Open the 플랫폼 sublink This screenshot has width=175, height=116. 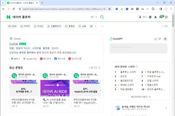coord(46,48)
